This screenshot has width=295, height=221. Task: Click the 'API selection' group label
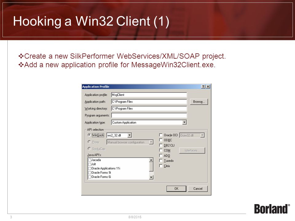point(95,130)
